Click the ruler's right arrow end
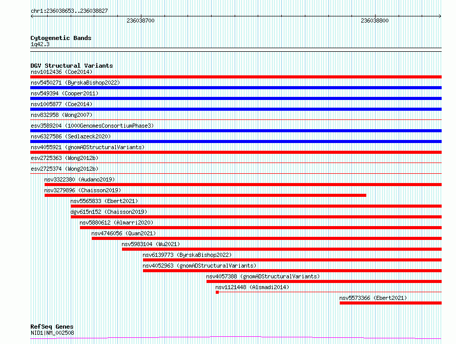The image size is (456, 344). (x=440, y=16)
